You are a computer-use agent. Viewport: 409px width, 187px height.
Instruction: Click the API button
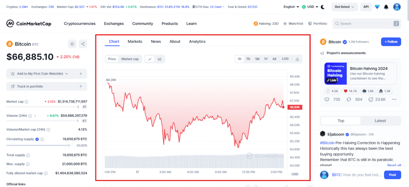click(366, 7)
